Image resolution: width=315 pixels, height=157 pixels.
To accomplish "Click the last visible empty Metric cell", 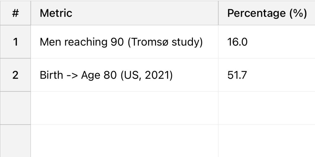I will [x=124, y=141].
